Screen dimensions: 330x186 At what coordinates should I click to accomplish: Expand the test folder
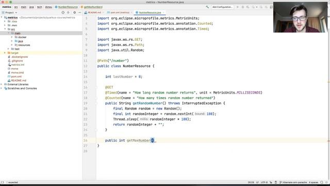[x=8, y=49]
